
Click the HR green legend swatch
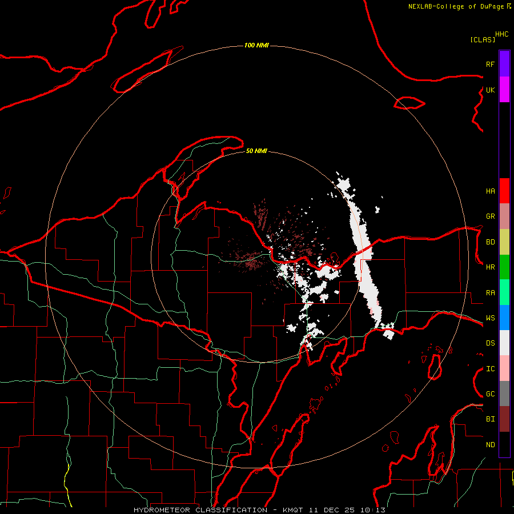(x=504, y=267)
